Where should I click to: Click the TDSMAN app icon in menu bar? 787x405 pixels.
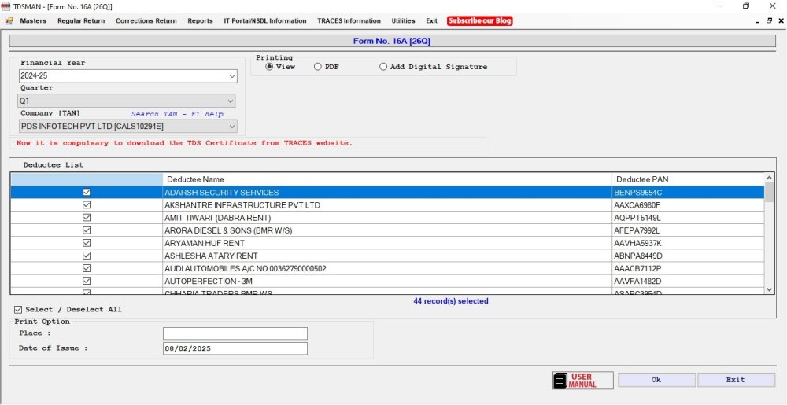9,21
